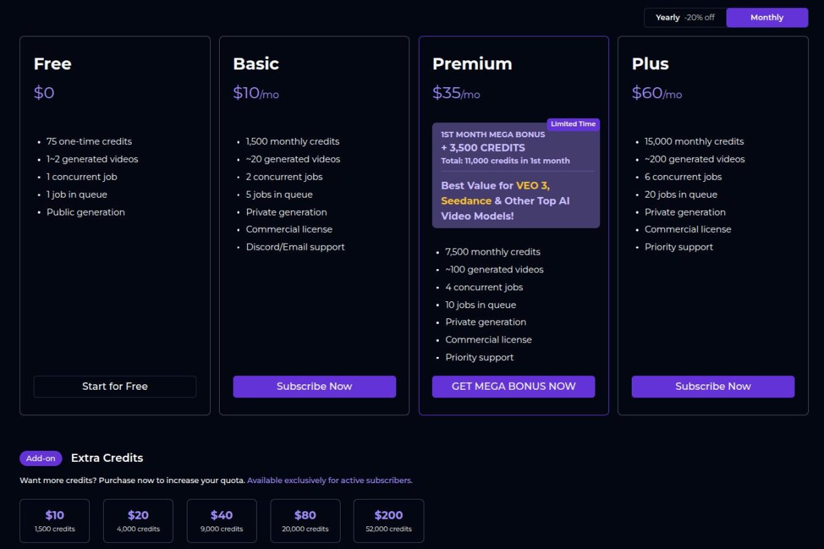Select the $40 9,000 credits pack
The height and width of the screenshot is (549, 824).
222,521
